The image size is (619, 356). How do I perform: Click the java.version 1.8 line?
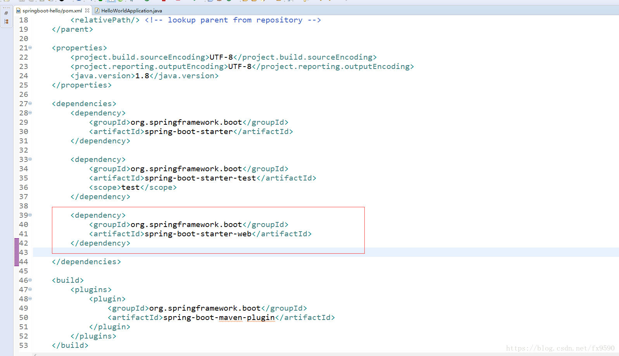click(145, 76)
